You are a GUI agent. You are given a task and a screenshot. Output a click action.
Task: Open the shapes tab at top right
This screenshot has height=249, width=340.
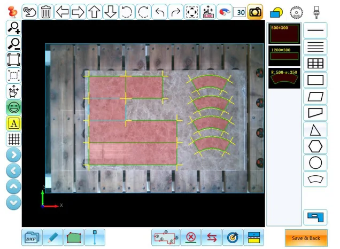pos(276,12)
